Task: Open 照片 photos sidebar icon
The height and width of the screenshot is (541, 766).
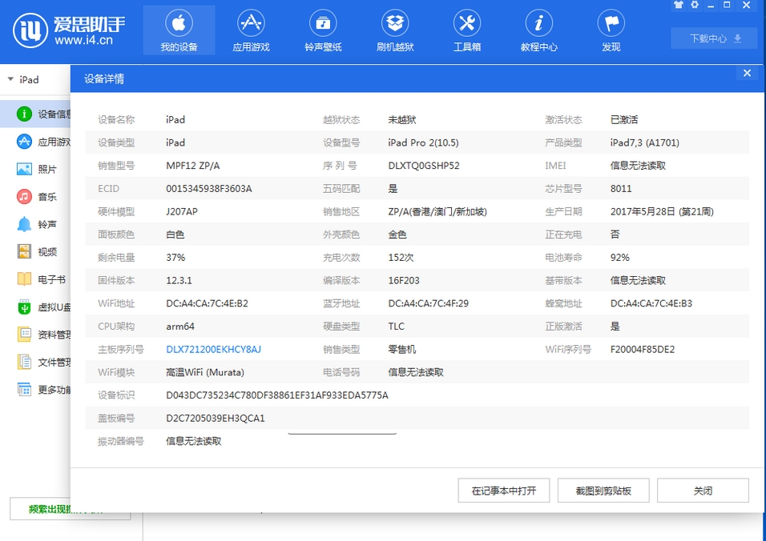Action: coord(24,170)
